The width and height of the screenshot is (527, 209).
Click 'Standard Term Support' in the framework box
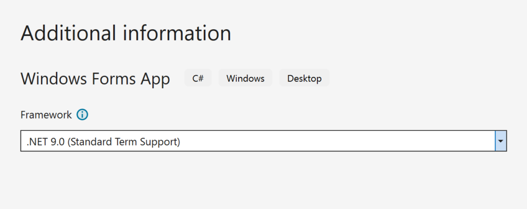pos(124,141)
